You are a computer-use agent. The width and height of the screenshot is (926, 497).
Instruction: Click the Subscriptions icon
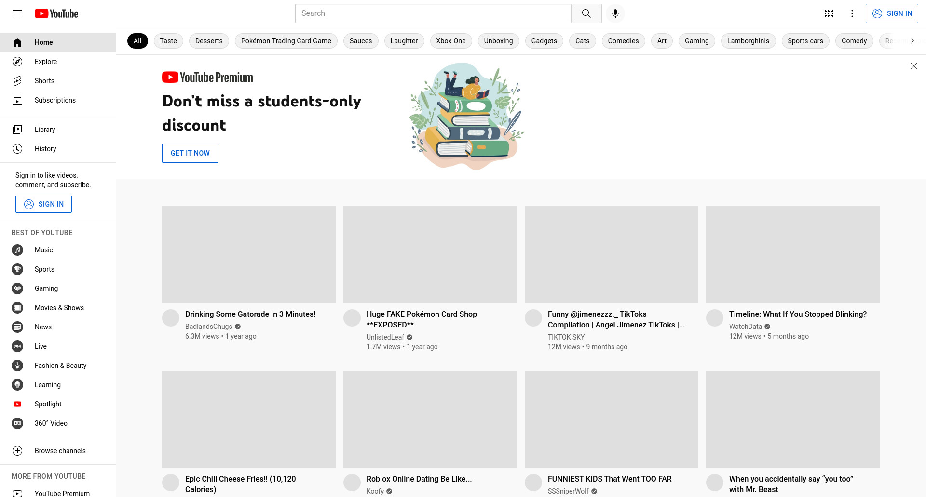[17, 100]
